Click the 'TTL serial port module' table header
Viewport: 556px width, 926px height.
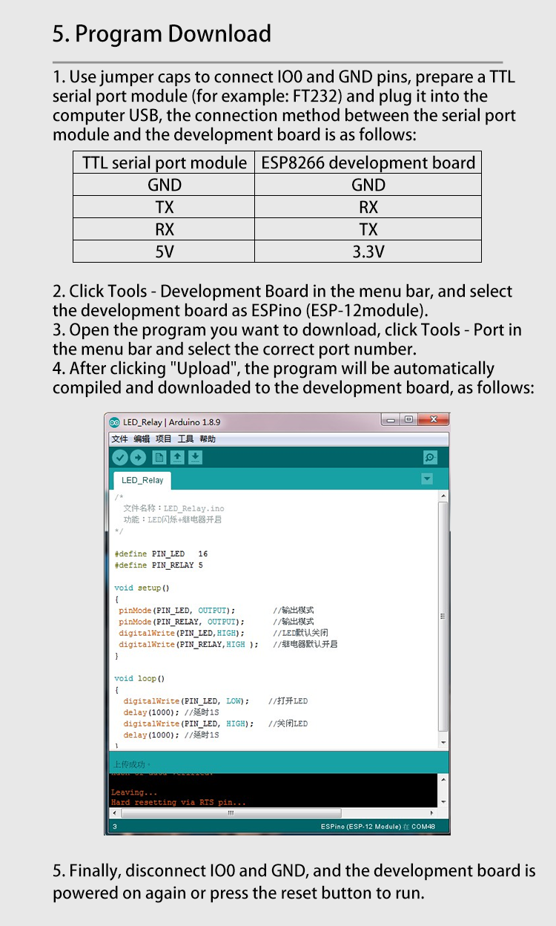[164, 163]
